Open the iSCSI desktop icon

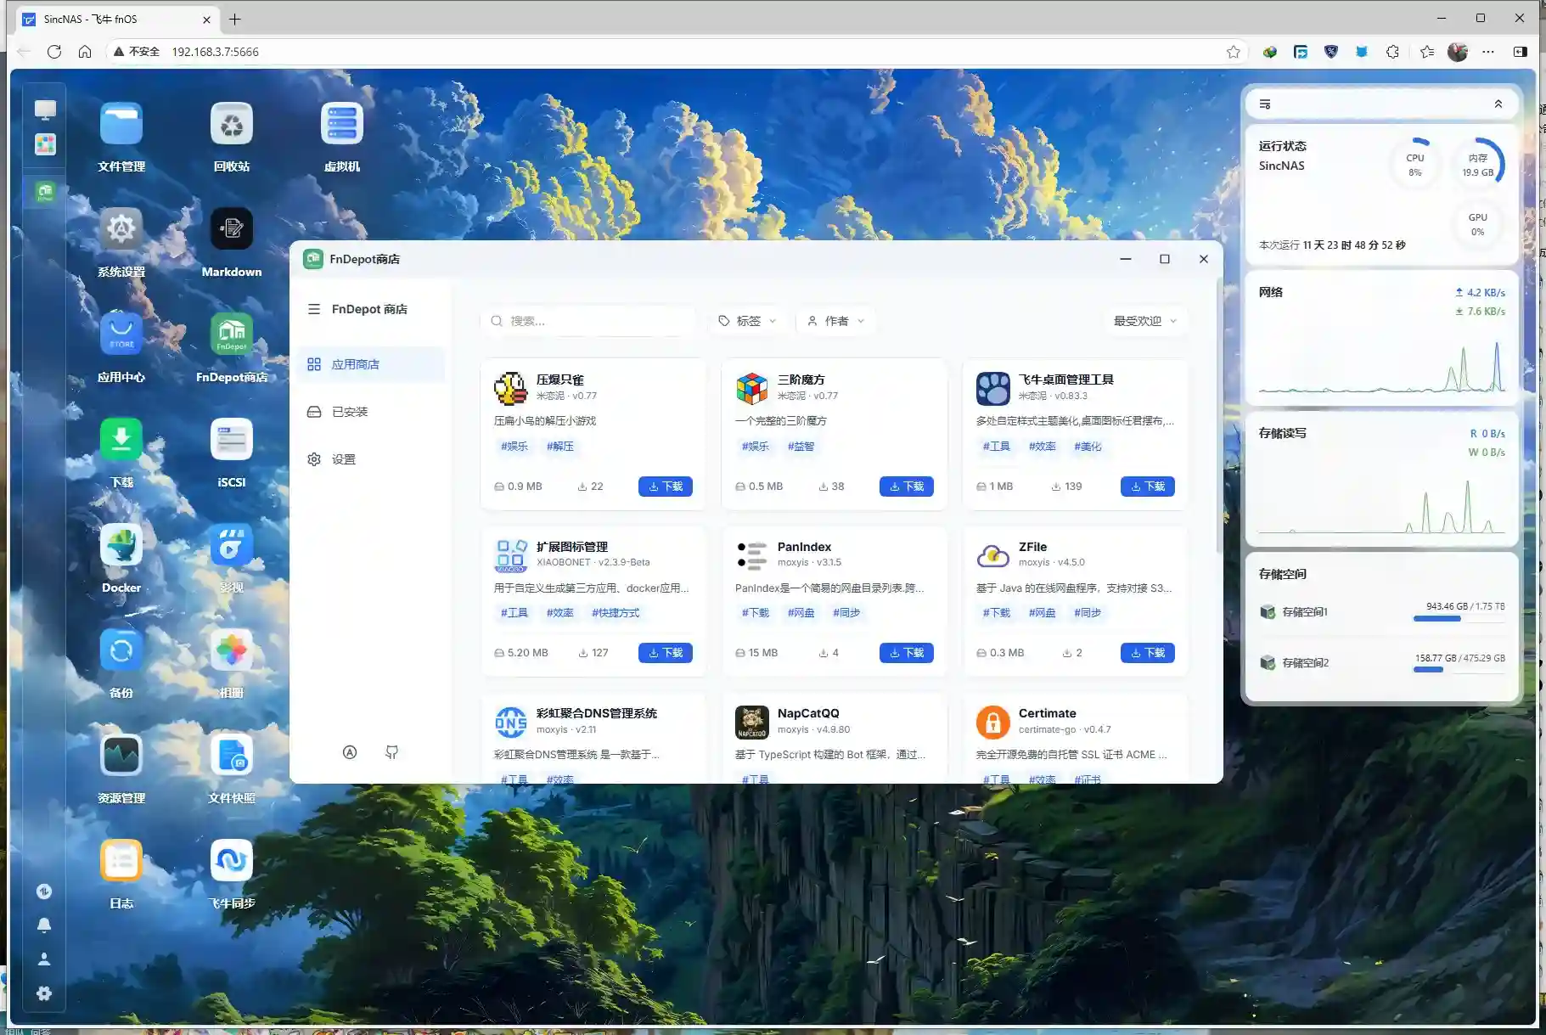tap(231, 441)
